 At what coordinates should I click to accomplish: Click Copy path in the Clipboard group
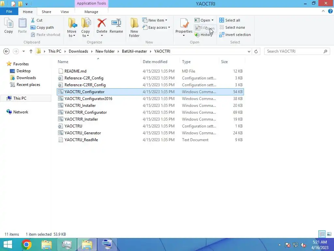[x=42, y=27]
